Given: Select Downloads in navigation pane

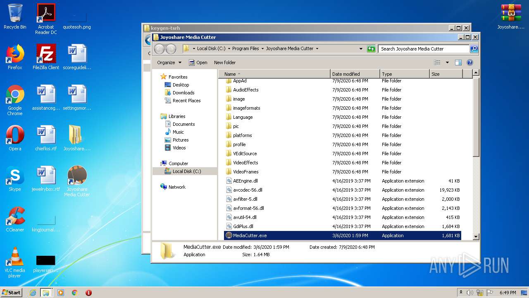Looking at the screenshot, I should 183,93.
